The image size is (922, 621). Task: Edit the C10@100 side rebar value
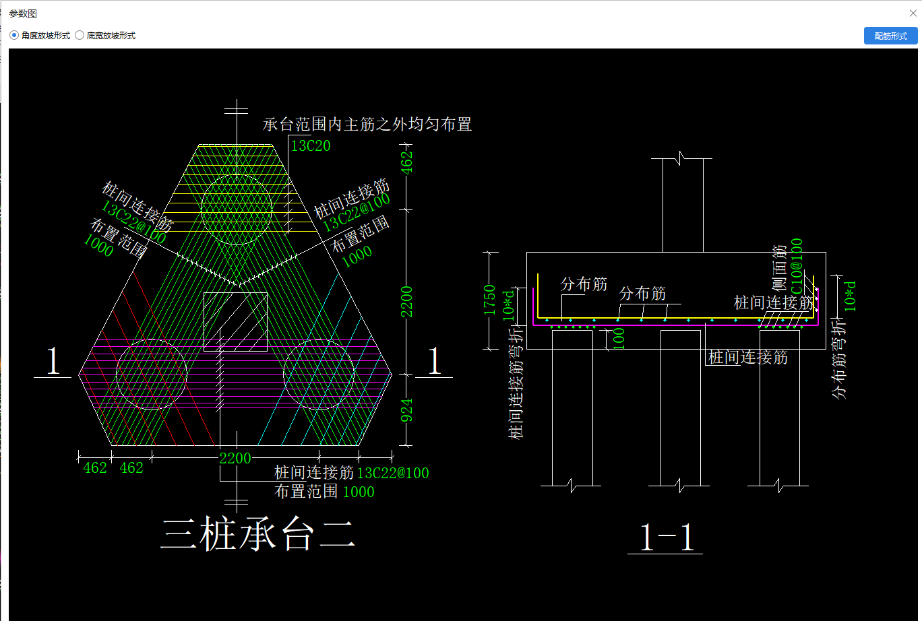coord(797,266)
